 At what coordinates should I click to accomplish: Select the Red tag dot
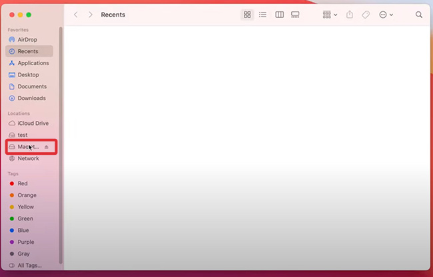pos(12,184)
